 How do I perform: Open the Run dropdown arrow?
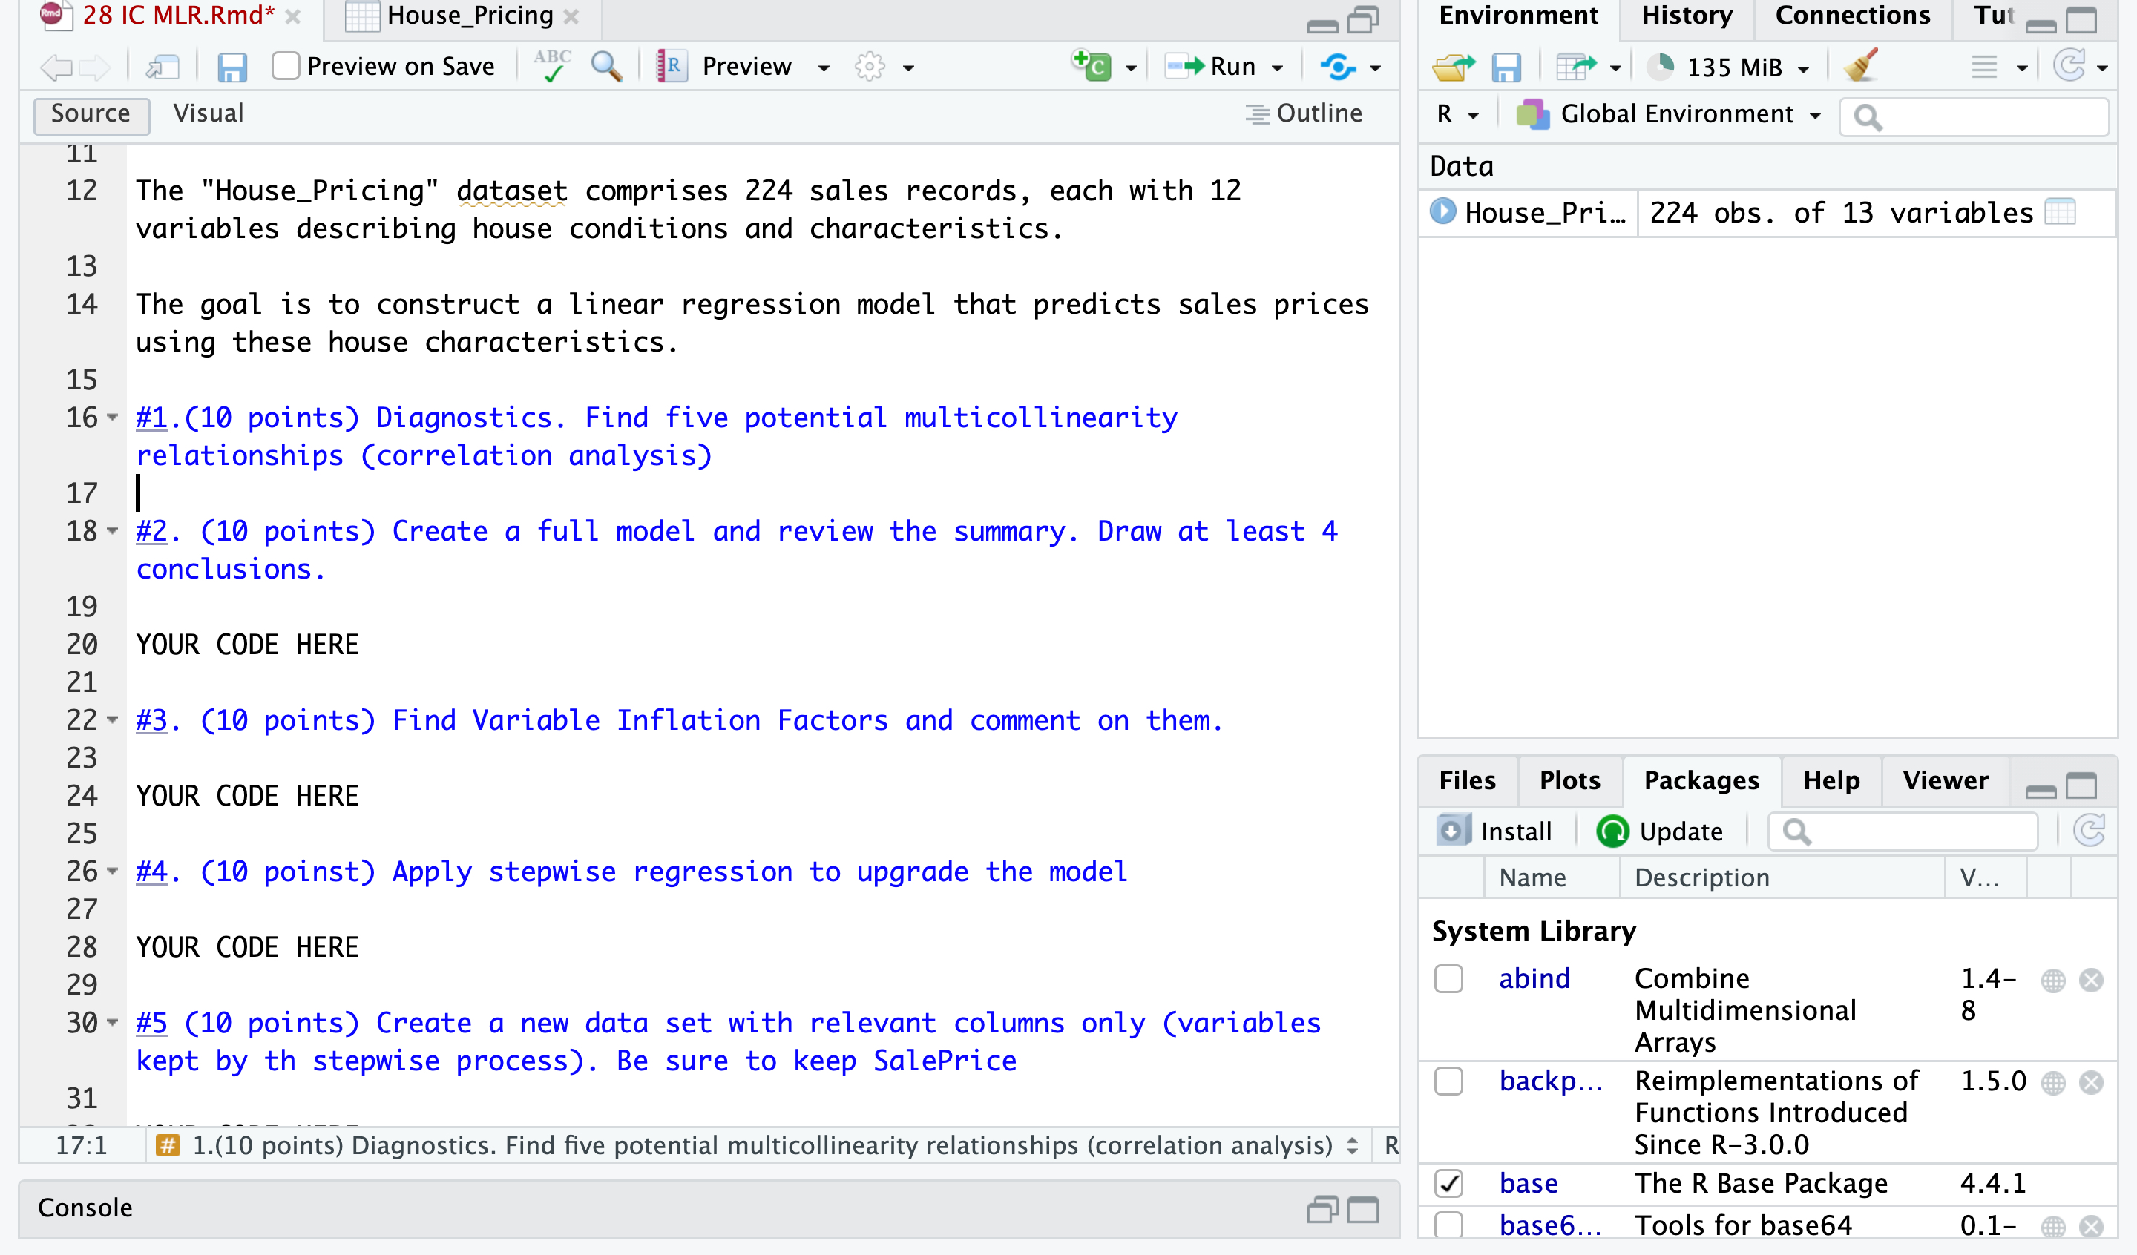click(x=1278, y=67)
